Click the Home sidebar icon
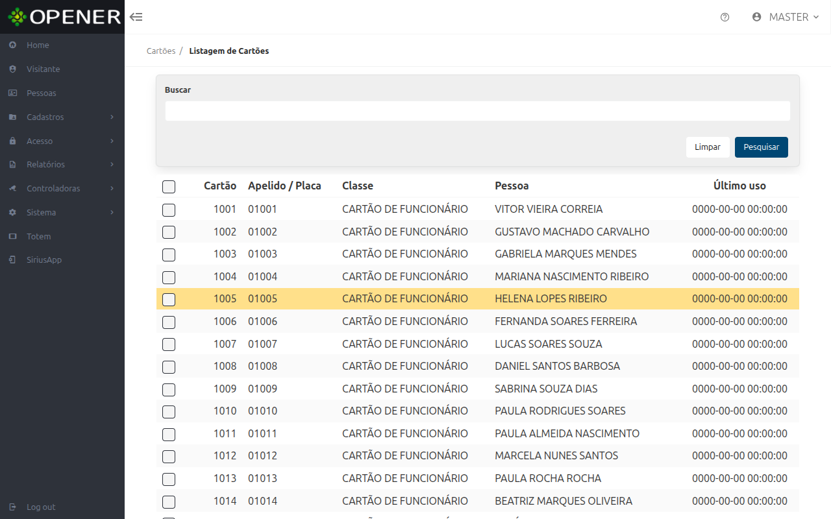The width and height of the screenshot is (831, 519). (12, 45)
